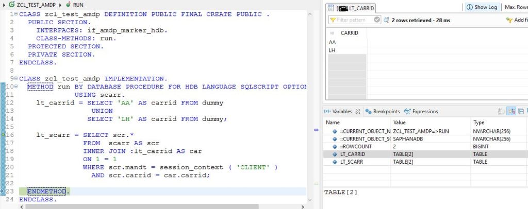The height and width of the screenshot is (209, 528).
Task: Expand the first breadcrumb arrow before ZCL_TEST_AMDP
Action: [x=4, y=4]
